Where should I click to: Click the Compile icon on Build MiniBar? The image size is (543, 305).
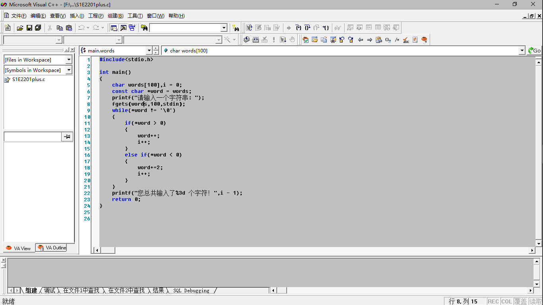(x=246, y=40)
